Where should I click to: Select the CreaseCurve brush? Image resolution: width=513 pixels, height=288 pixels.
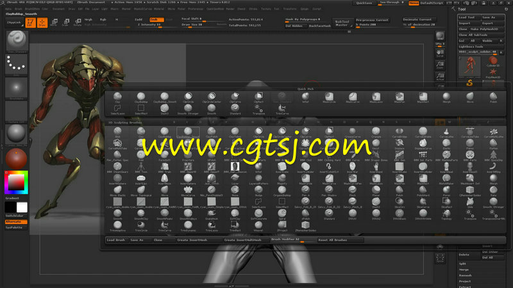point(352,132)
